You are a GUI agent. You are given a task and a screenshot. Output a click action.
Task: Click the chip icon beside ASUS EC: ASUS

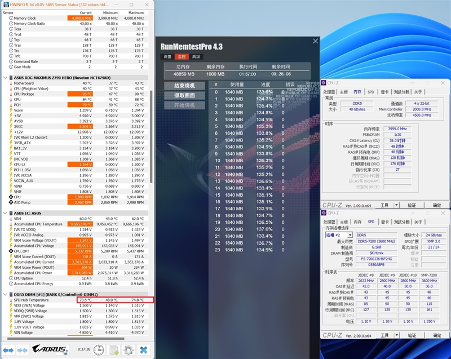click(x=11, y=213)
